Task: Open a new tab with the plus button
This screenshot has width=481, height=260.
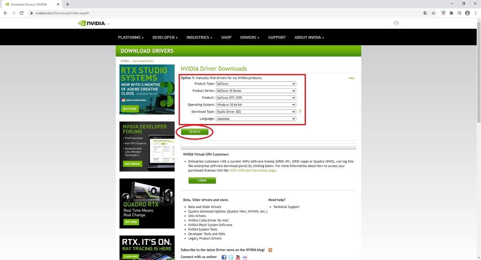Action: point(67,4)
